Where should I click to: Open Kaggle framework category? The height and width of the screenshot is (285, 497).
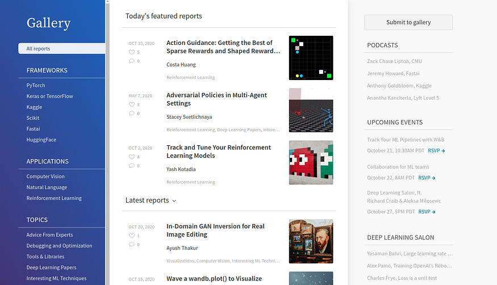click(x=34, y=107)
